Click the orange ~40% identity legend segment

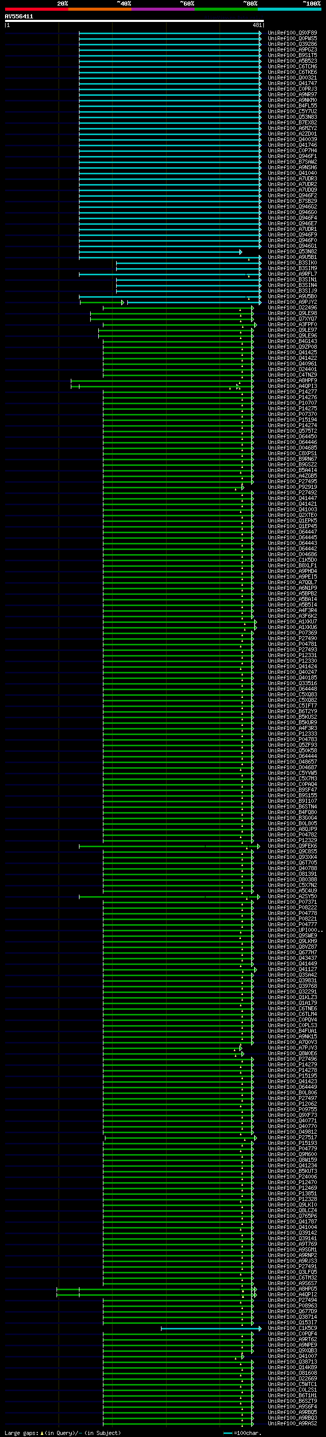coord(100,9)
